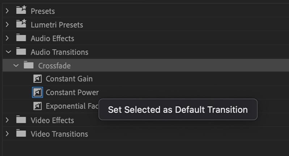
Task: Expand the Presets bin
Action: point(8,11)
